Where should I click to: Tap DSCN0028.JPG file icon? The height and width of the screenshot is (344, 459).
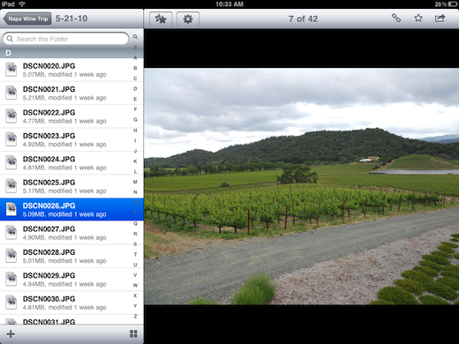[x=11, y=256]
